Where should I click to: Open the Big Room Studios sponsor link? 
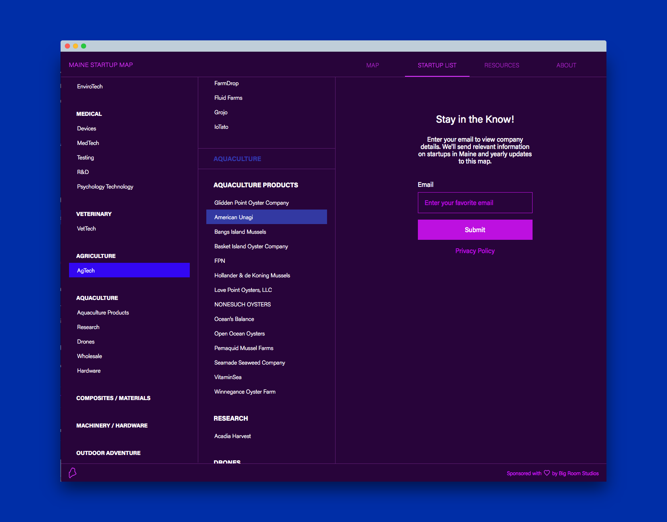(579, 473)
